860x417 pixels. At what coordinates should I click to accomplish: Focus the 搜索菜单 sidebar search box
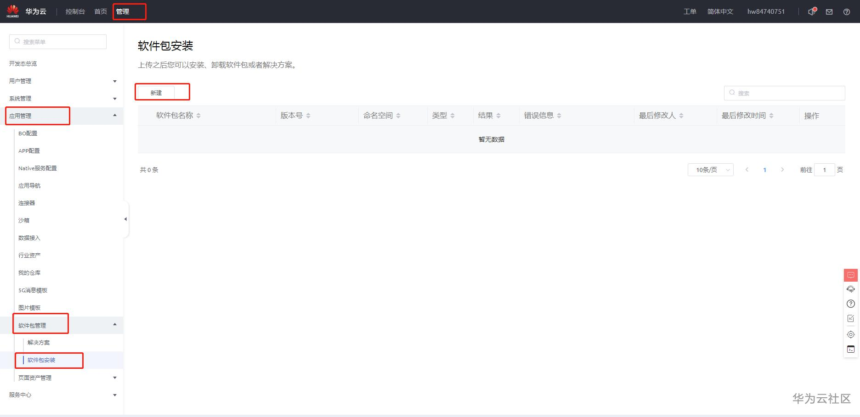point(58,42)
